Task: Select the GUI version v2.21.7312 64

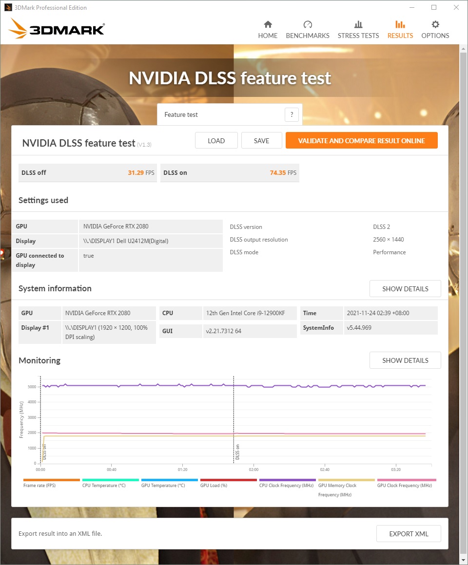Action: coord(224,331)
